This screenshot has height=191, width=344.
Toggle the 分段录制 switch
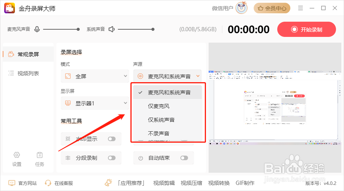tap(112, 158)
